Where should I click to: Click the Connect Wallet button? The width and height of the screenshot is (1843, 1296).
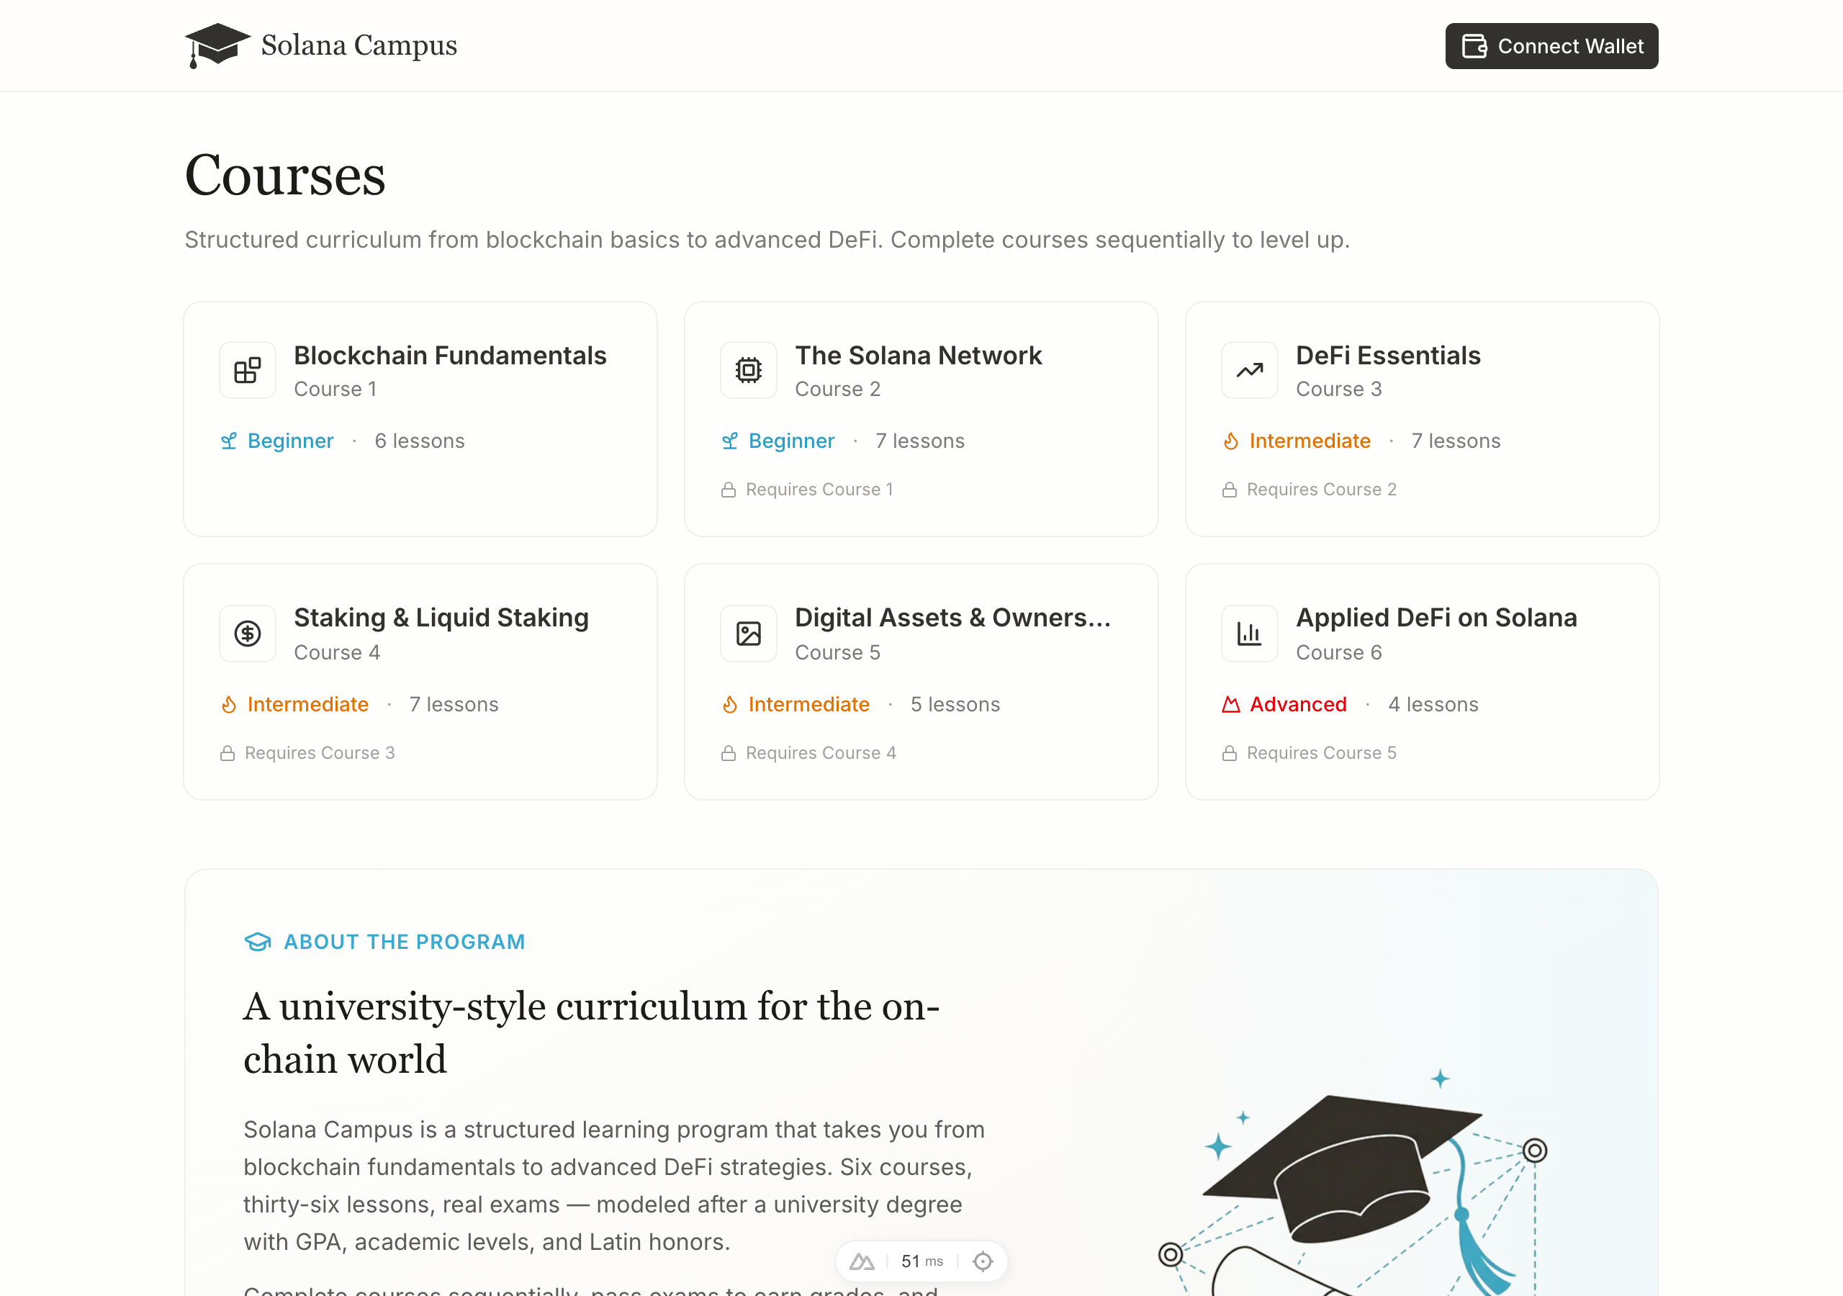point(1551,46)
